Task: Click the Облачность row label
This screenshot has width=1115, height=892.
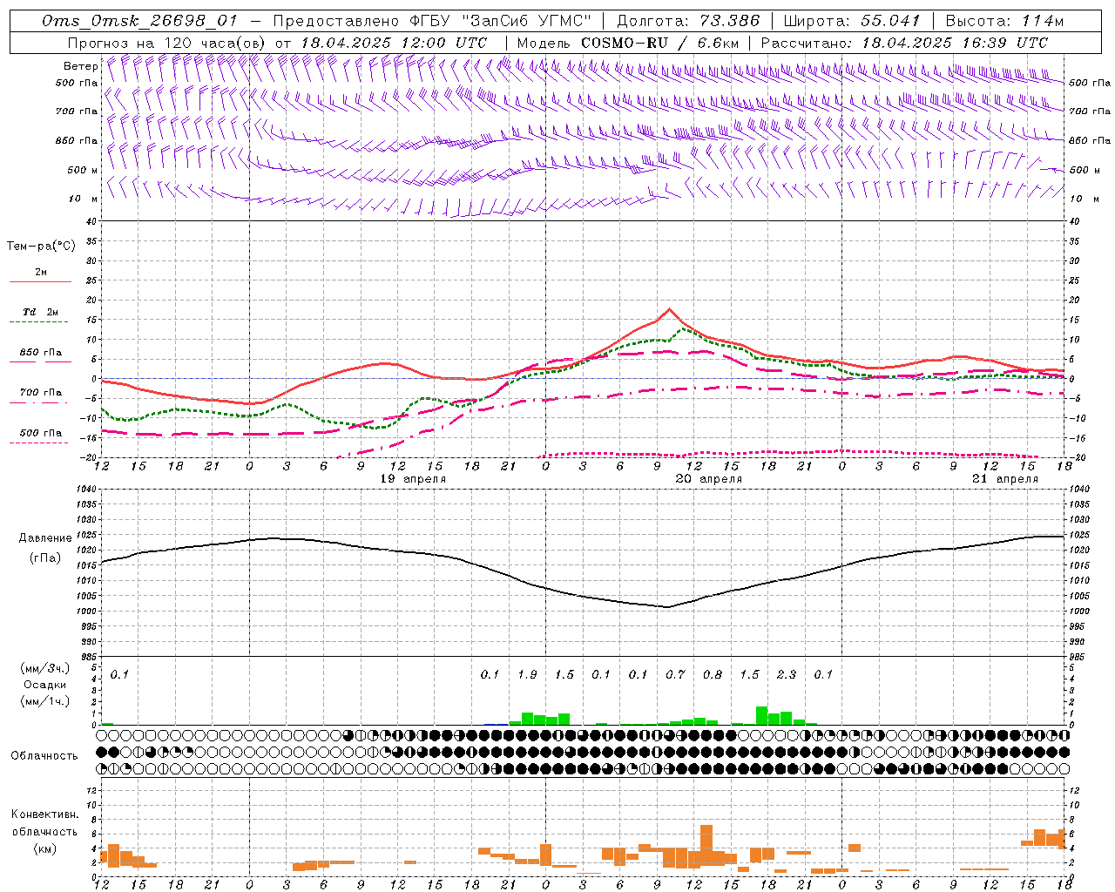Action: 44,756
